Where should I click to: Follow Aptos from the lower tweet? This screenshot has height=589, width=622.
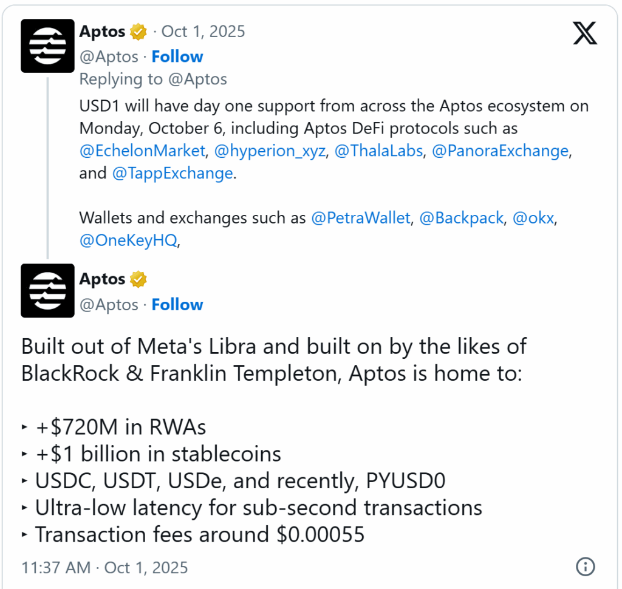[177, 304]
